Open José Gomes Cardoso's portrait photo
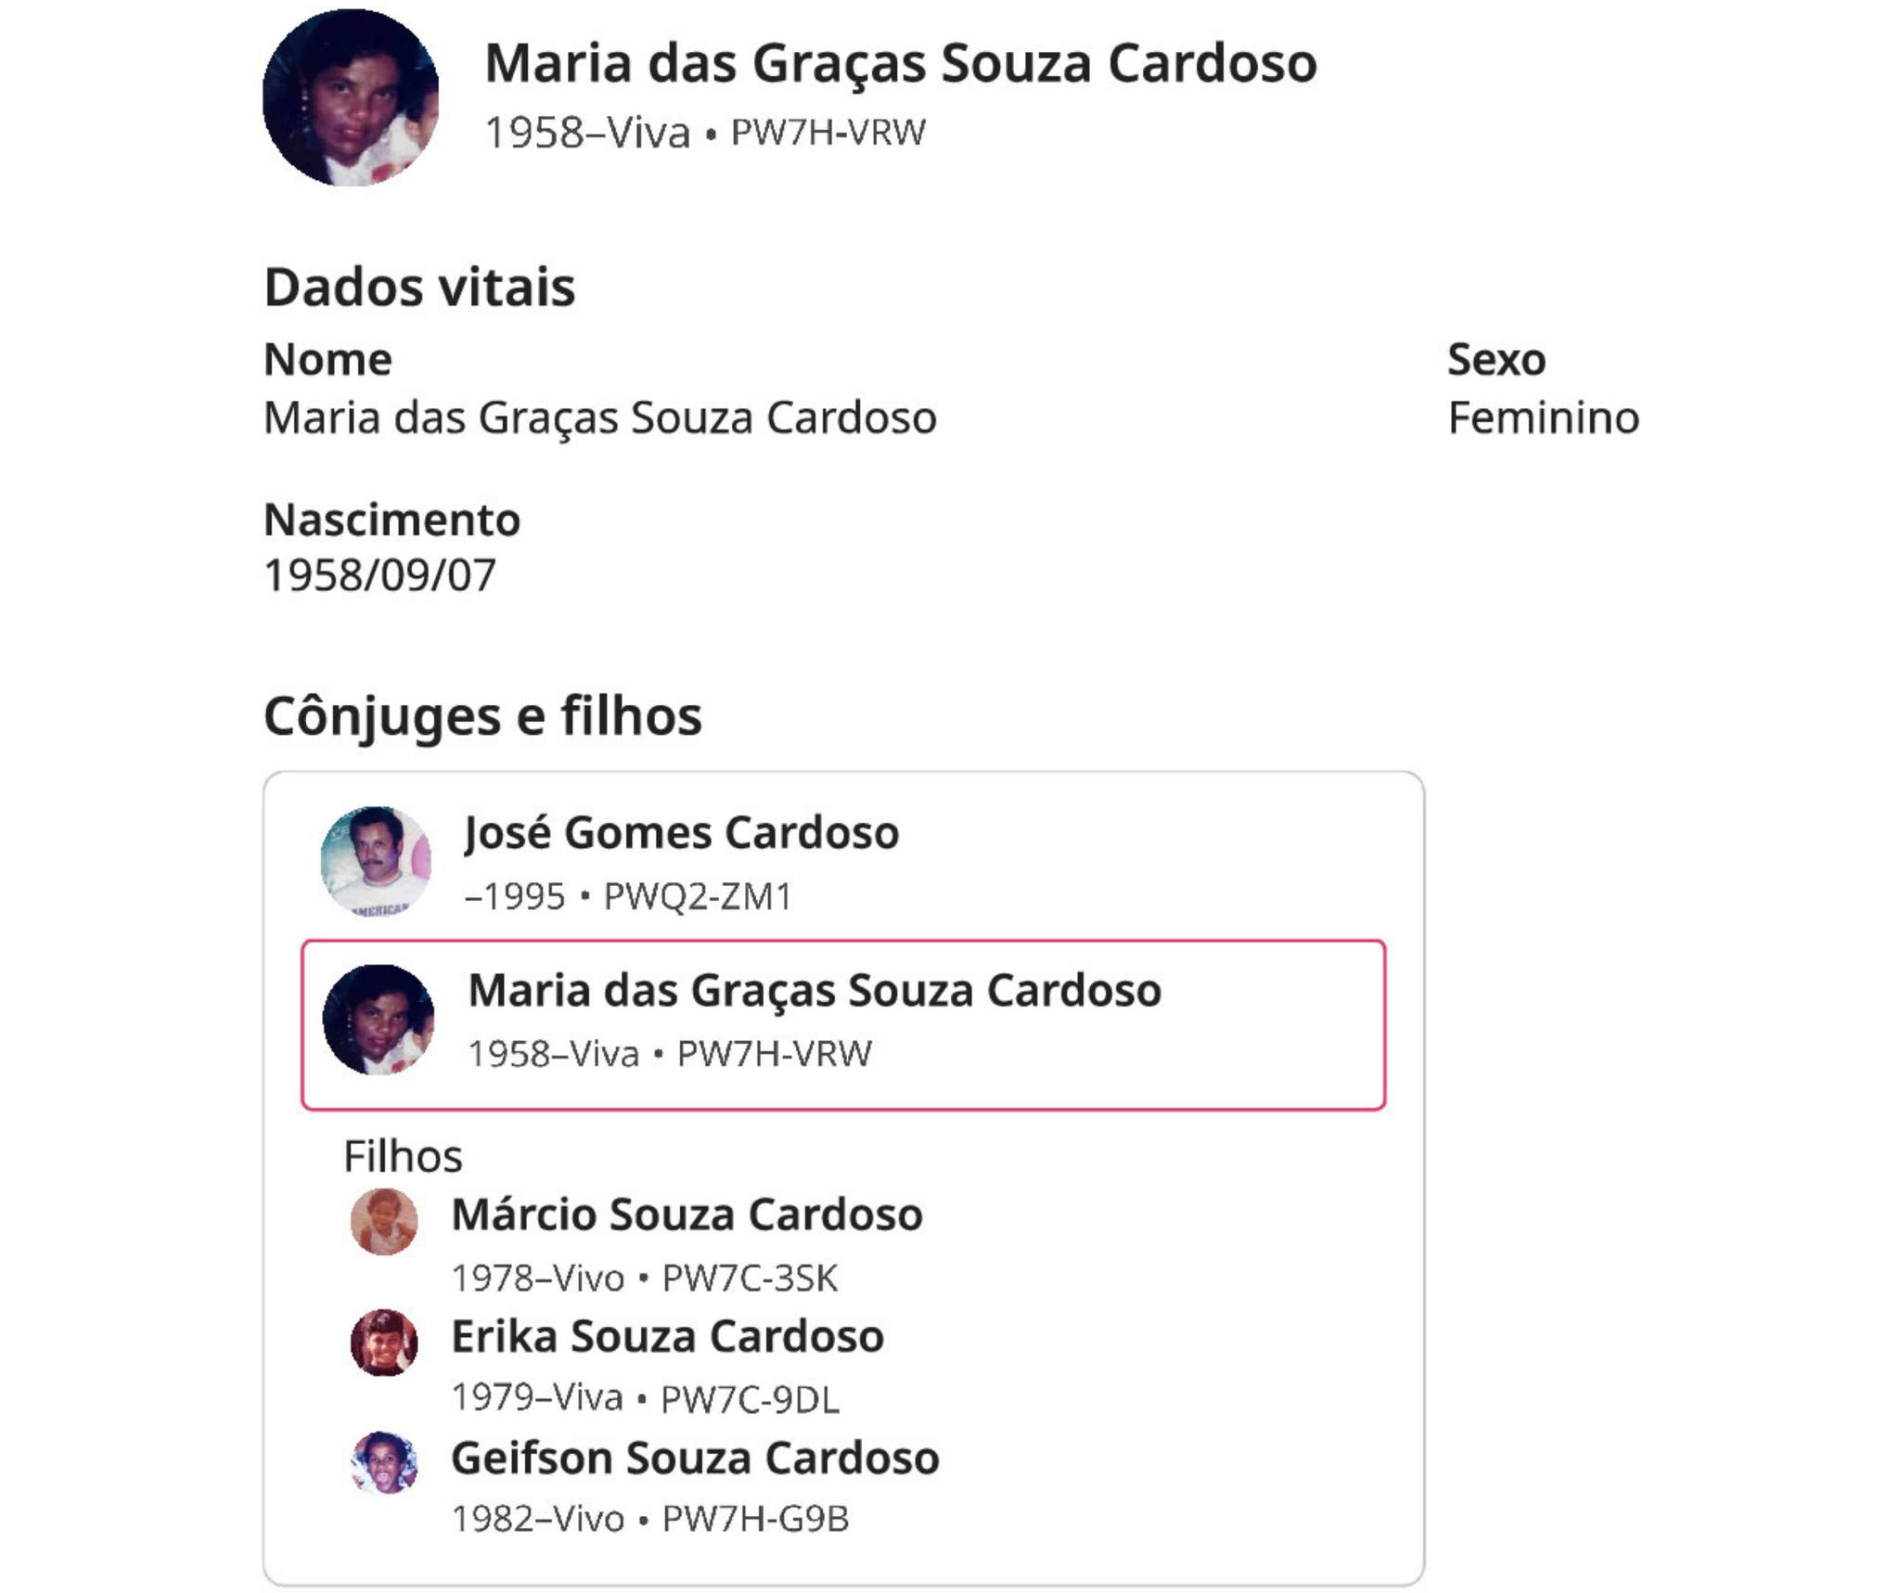Viewport: 1900px width, 1593px height. pyautogui.click(x=376, y=861)
